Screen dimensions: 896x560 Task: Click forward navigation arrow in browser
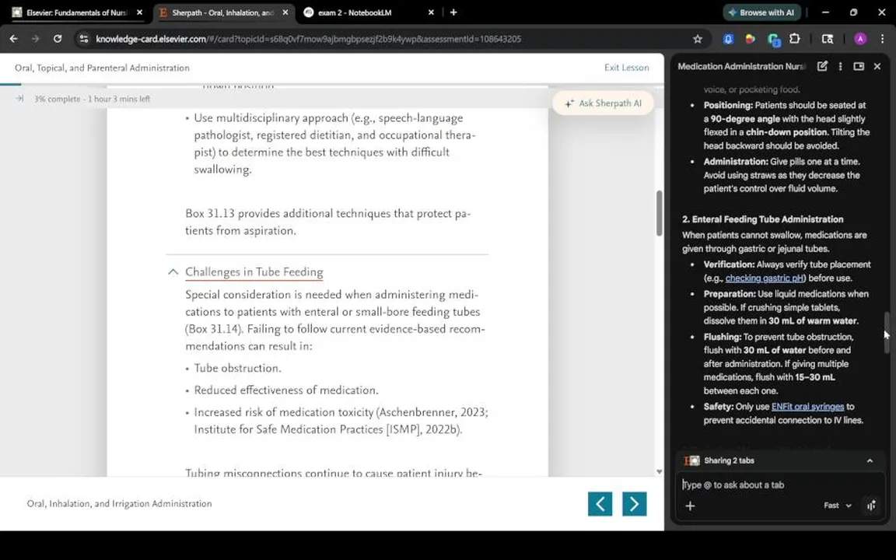point(36,39)
